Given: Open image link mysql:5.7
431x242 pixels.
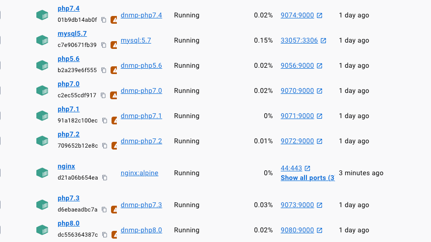Looking at the screenshot, I should click(x=136, y=40).
